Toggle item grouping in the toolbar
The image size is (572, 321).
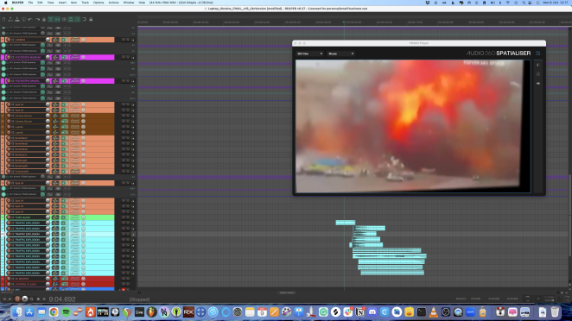57,19
